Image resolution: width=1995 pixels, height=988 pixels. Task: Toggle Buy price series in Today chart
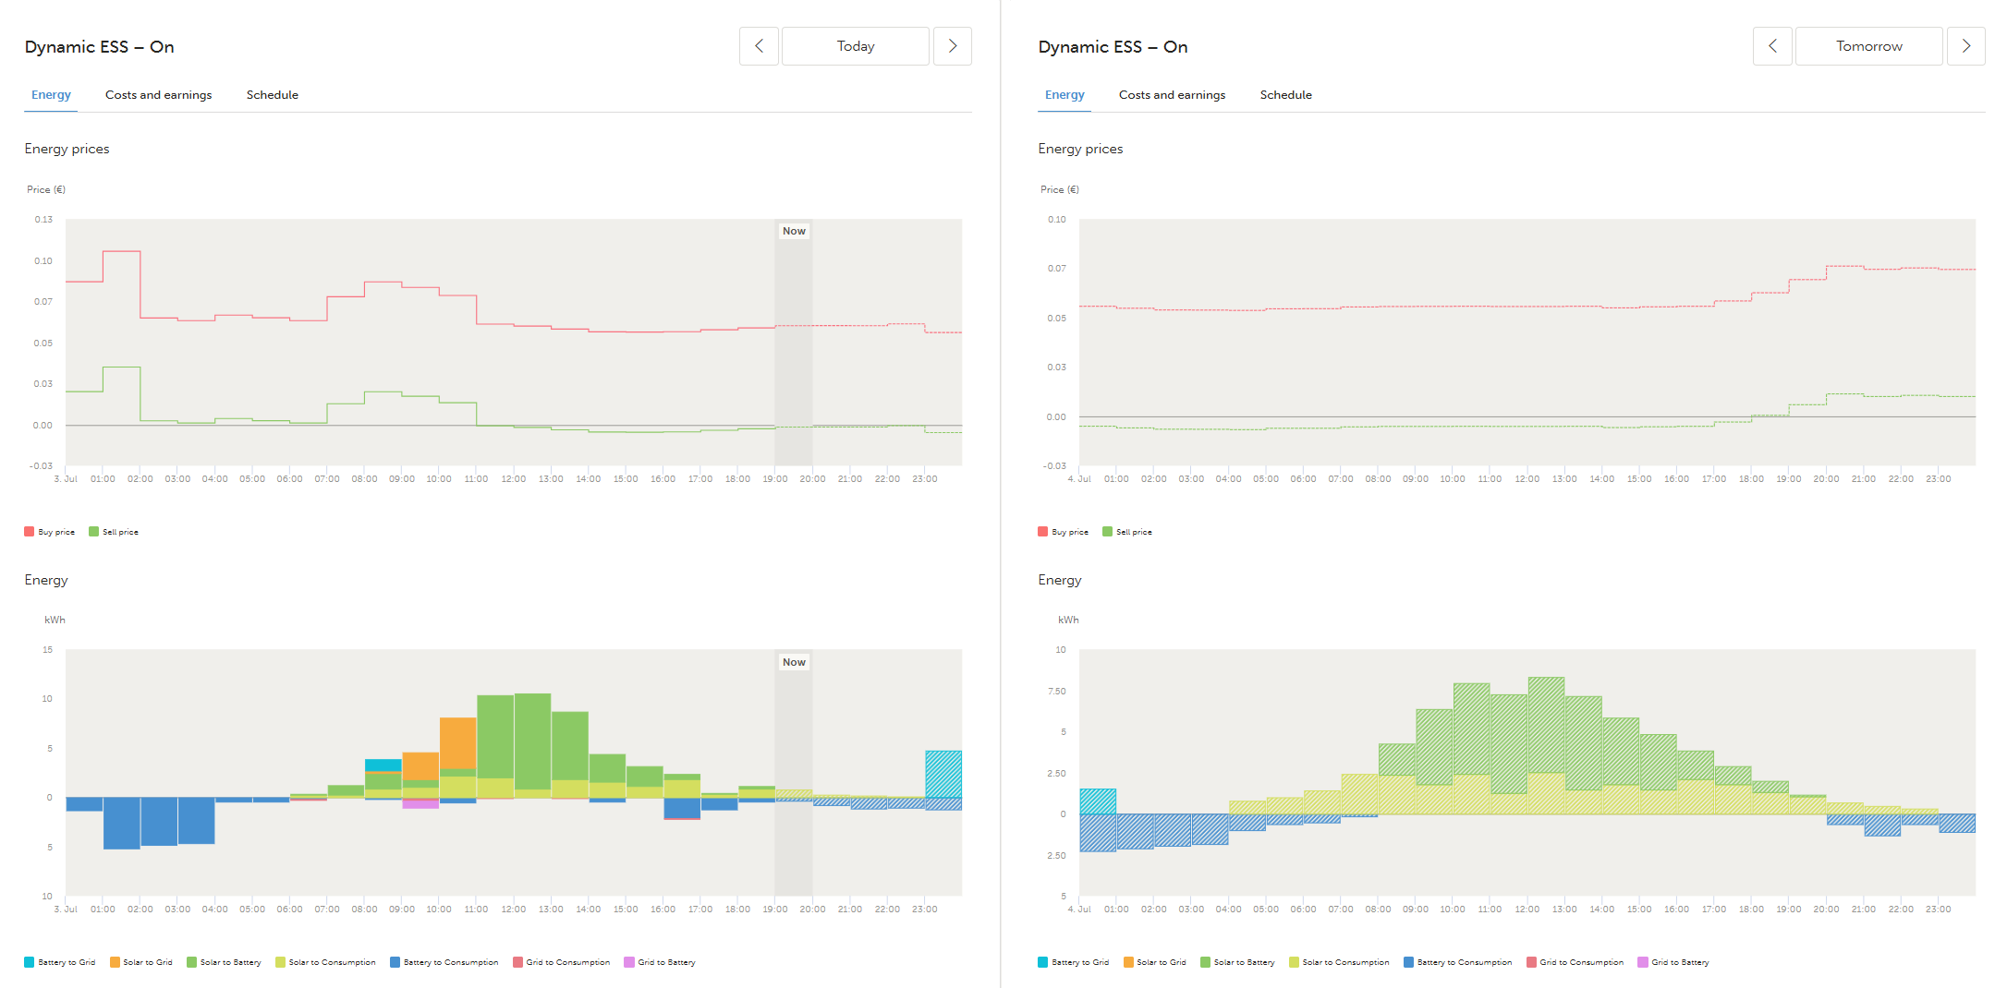point(50,532)
